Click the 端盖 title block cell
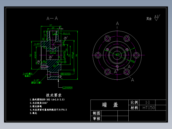 [109, 105]
